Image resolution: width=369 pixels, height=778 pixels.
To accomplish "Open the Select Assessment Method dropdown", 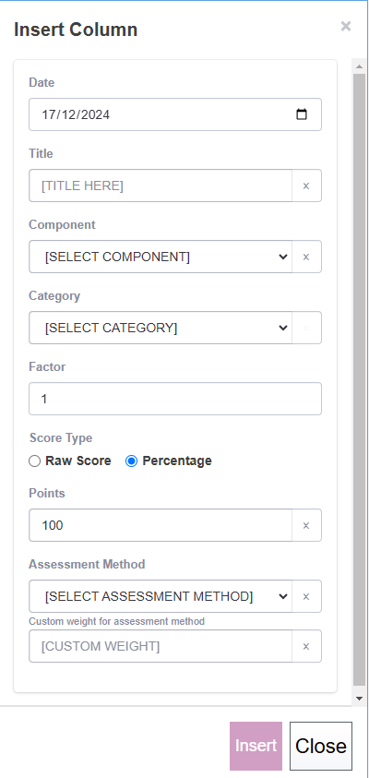I will tap(161, 596).
